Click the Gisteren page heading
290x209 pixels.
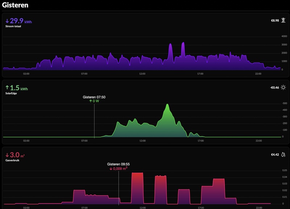coord(15,5)
